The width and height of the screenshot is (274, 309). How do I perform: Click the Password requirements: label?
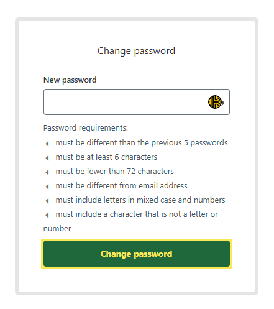[86, 128]
